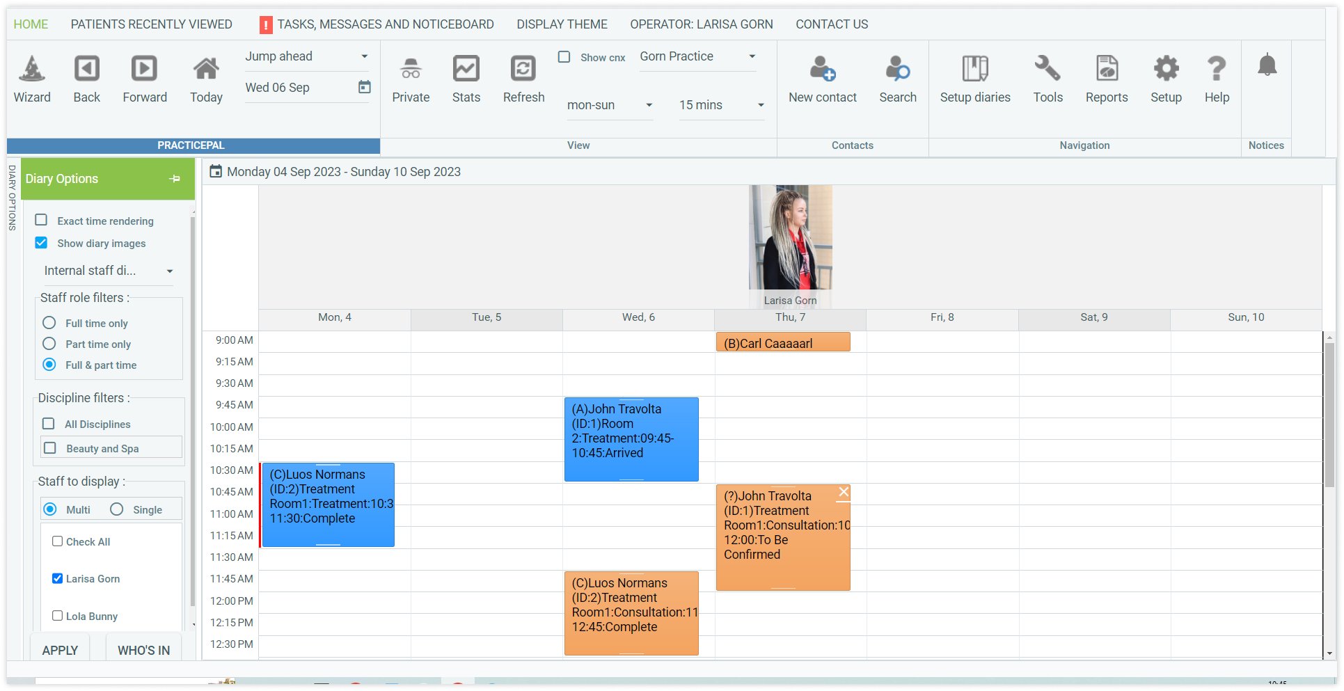
Task: Open the Gorn Practice dropdown
Action: click(698, 56)
